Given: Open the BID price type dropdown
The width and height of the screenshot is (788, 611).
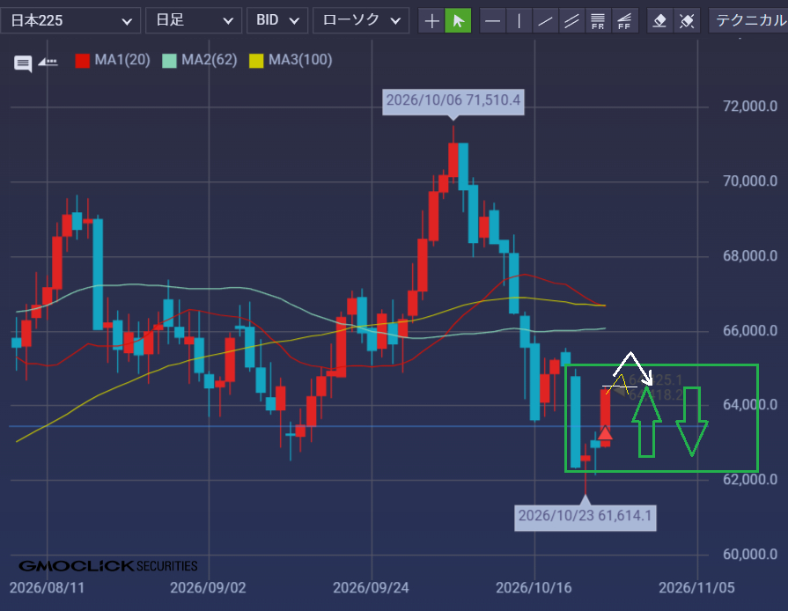Looking at the screenshot, I should coord(277,20).
